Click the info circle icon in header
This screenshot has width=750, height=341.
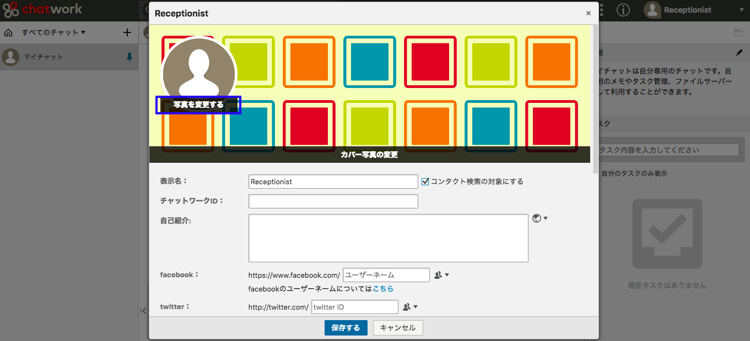point(623,10)
